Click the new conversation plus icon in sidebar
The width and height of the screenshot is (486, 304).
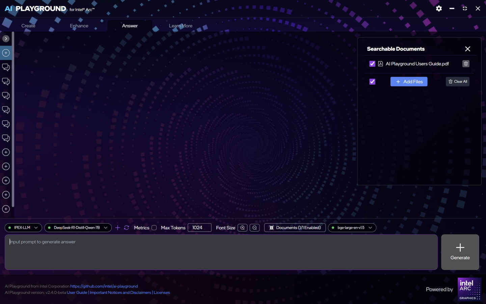pos(6,53)
